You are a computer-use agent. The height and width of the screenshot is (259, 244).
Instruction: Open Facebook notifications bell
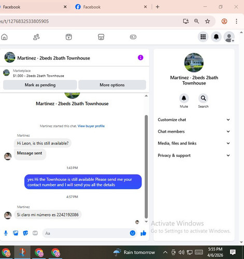pos(216,37)
